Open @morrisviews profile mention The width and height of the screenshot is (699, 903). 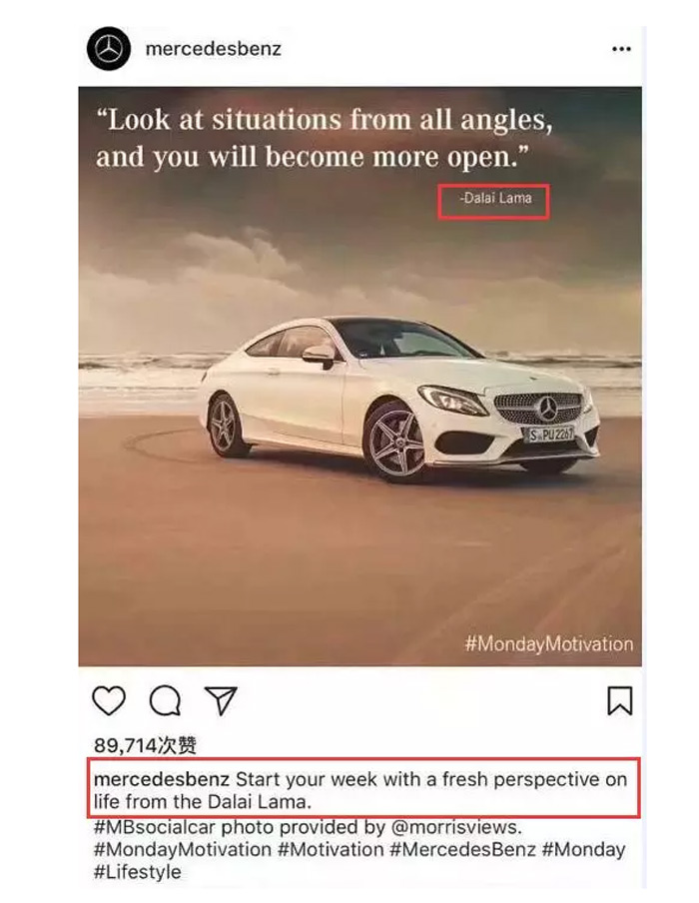[456, 827]
